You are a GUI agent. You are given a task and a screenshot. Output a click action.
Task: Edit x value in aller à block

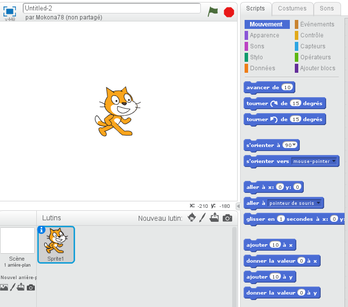click(x=280, y=187)
